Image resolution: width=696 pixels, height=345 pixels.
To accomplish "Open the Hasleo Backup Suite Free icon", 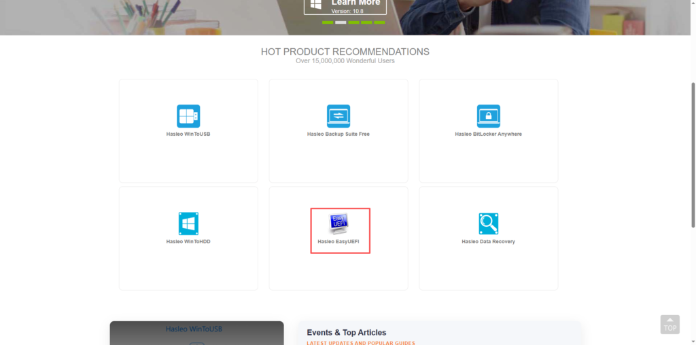I will click(338, 116).
